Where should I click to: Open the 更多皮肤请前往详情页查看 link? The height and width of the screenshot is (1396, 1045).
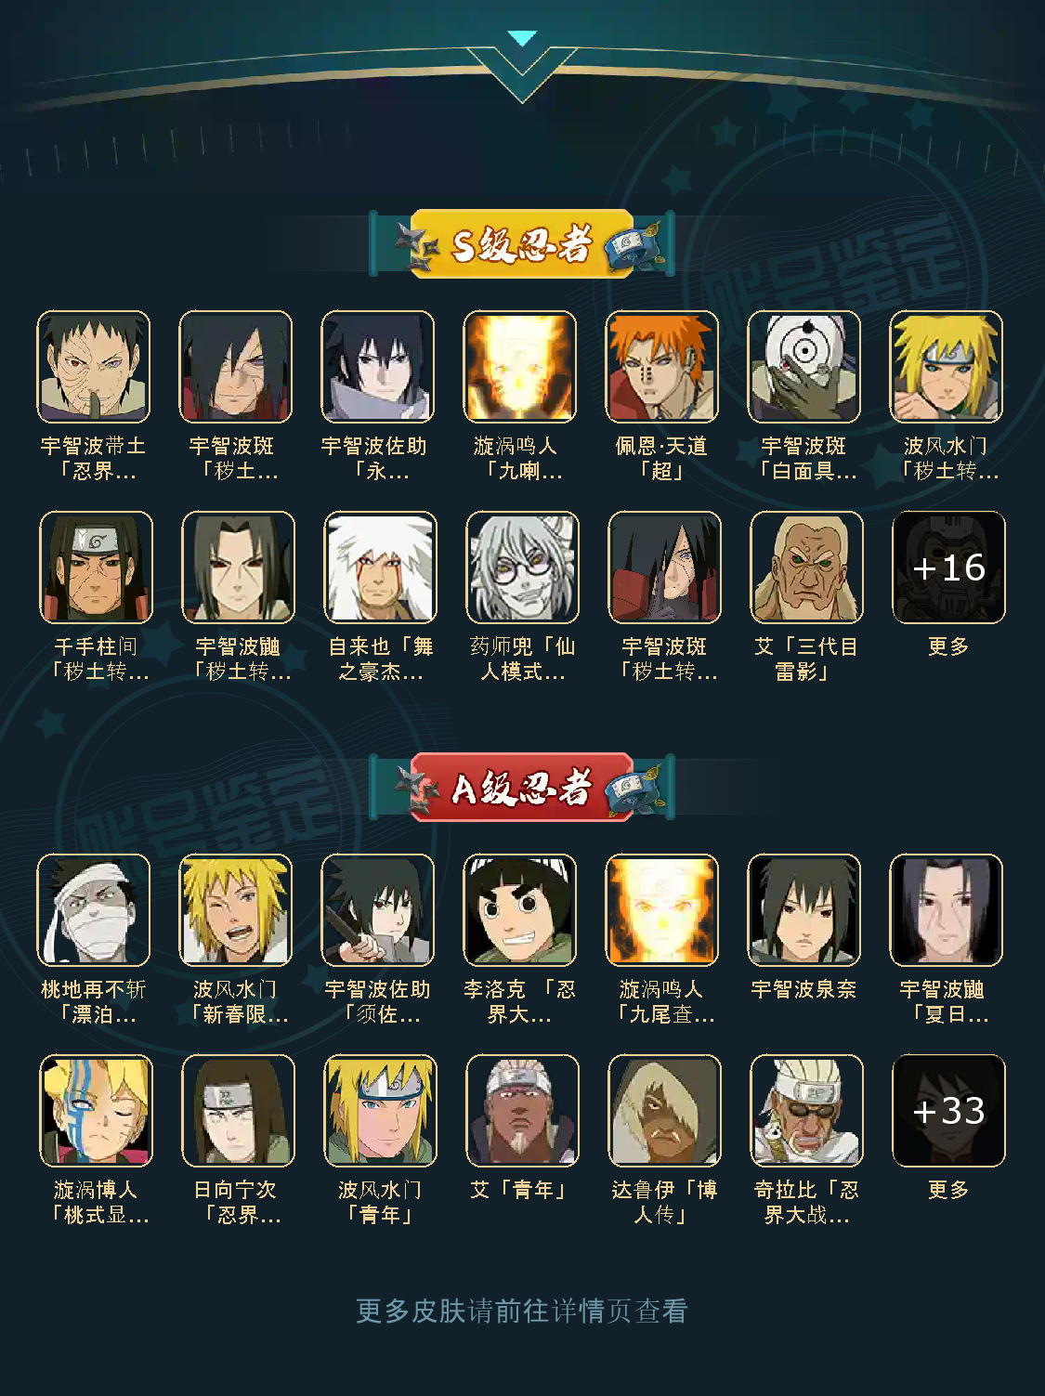click(522, 1311)
